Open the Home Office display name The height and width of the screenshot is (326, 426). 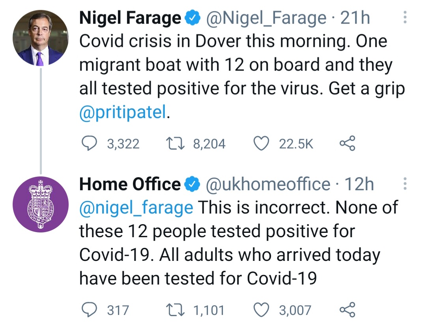pos(130,184)
